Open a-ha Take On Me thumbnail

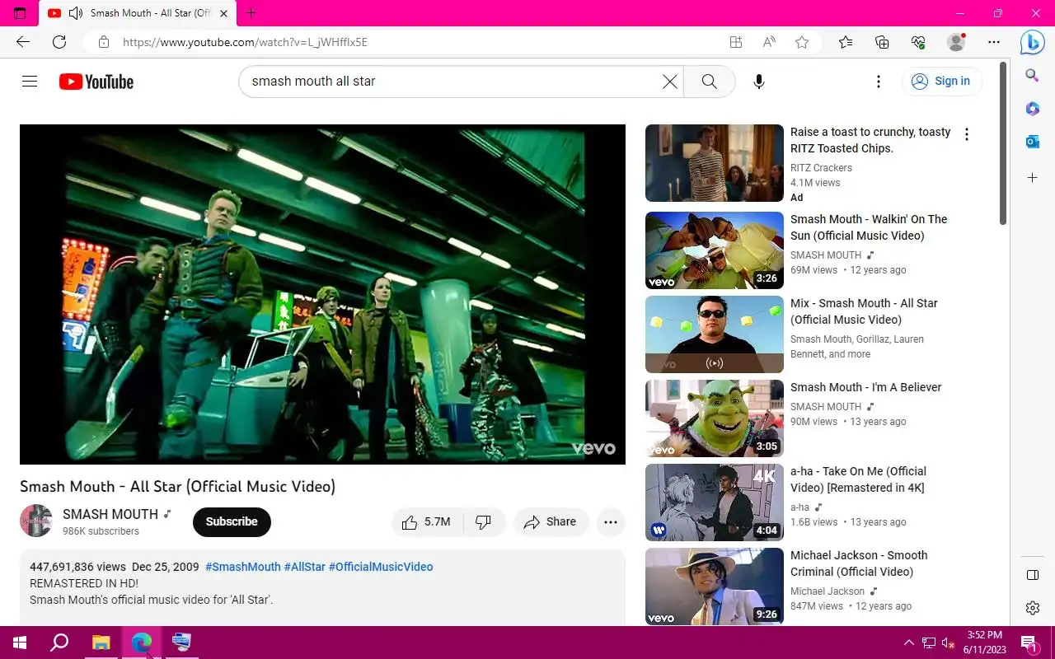715,502
